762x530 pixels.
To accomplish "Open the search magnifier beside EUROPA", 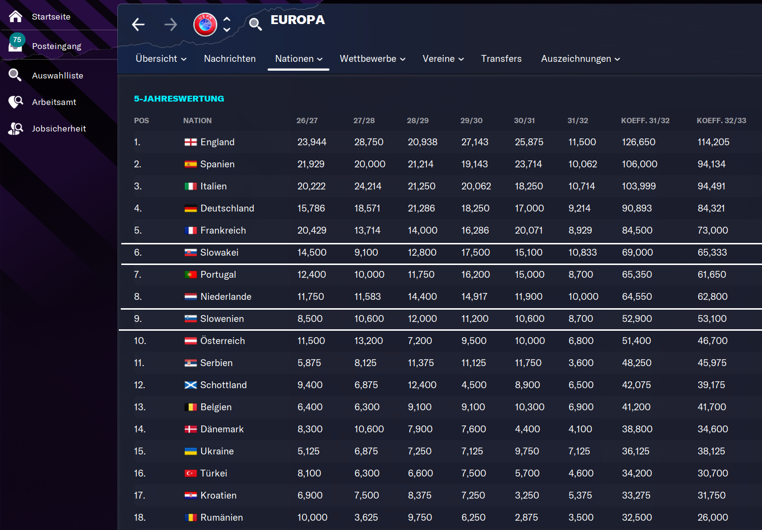I will (x=255, y=24).
